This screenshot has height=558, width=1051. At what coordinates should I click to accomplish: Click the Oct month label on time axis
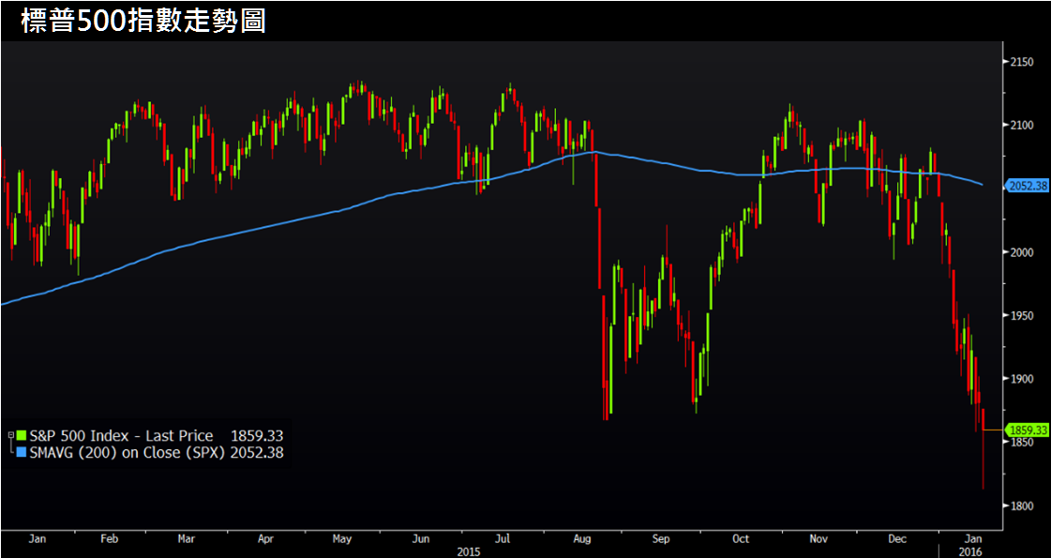tap(741, 539)
